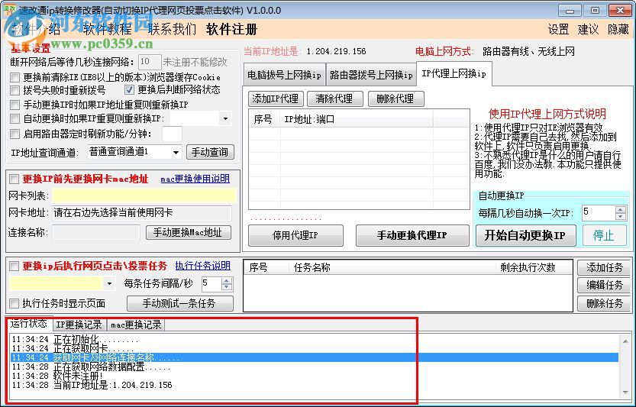
Task: Click the 停止 button
Action: tap(603, 235)
